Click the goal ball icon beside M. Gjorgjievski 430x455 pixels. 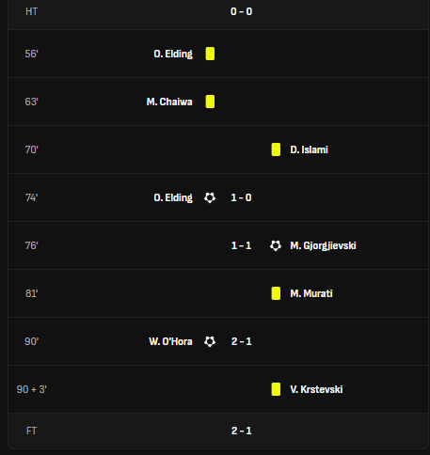pos(276,245)
